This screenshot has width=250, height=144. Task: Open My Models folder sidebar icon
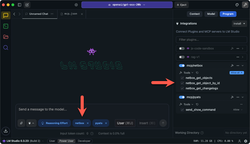[6, 37]
